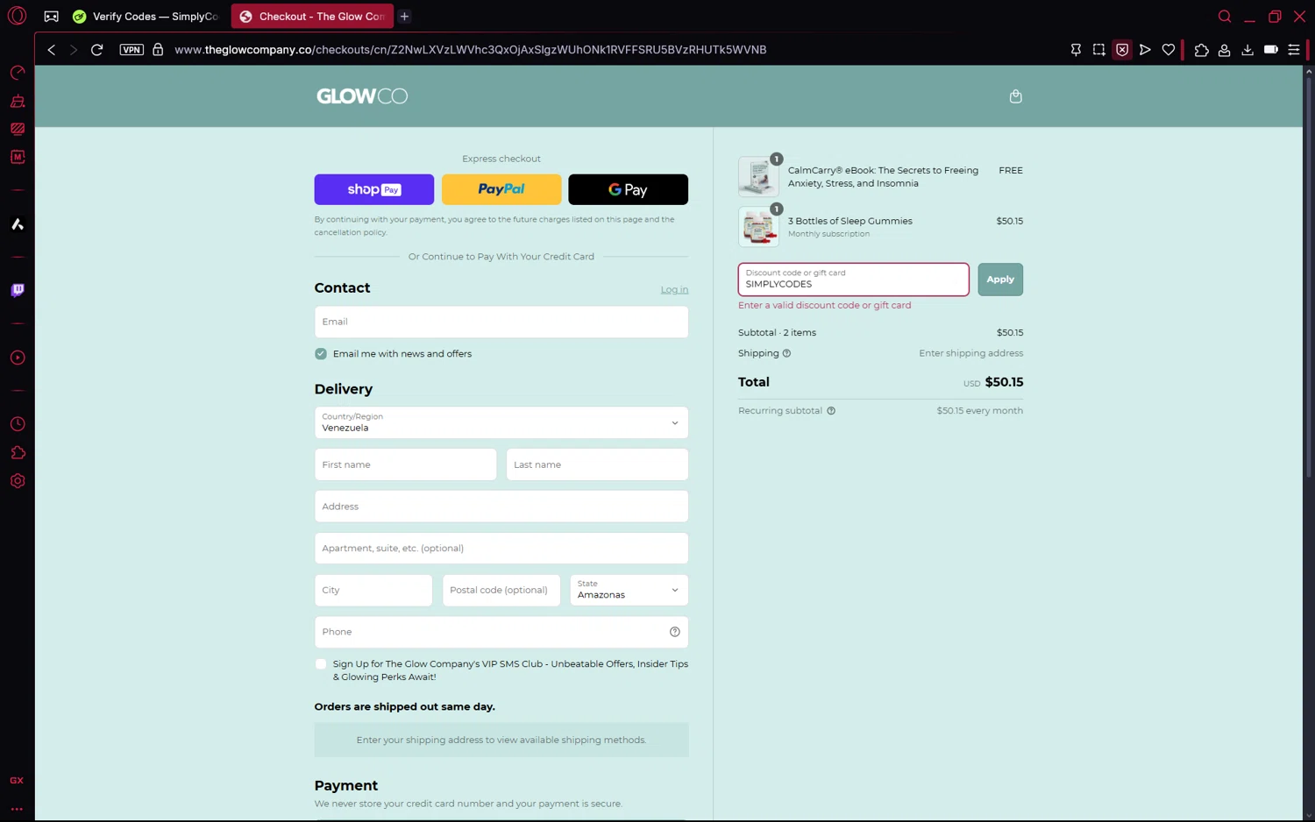Switch to the Verify Codes — SimplyCodes tab

point(146,16)
